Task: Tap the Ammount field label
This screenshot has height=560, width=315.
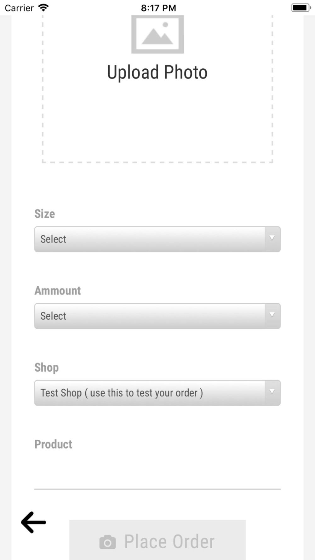Action: click(58, 291)
